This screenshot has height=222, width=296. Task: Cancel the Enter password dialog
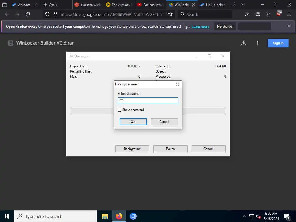pos(164,122)
